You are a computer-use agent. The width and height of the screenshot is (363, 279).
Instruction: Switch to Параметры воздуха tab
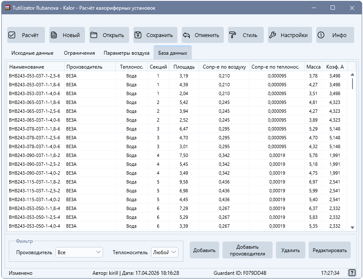click(x=127, y=53)
